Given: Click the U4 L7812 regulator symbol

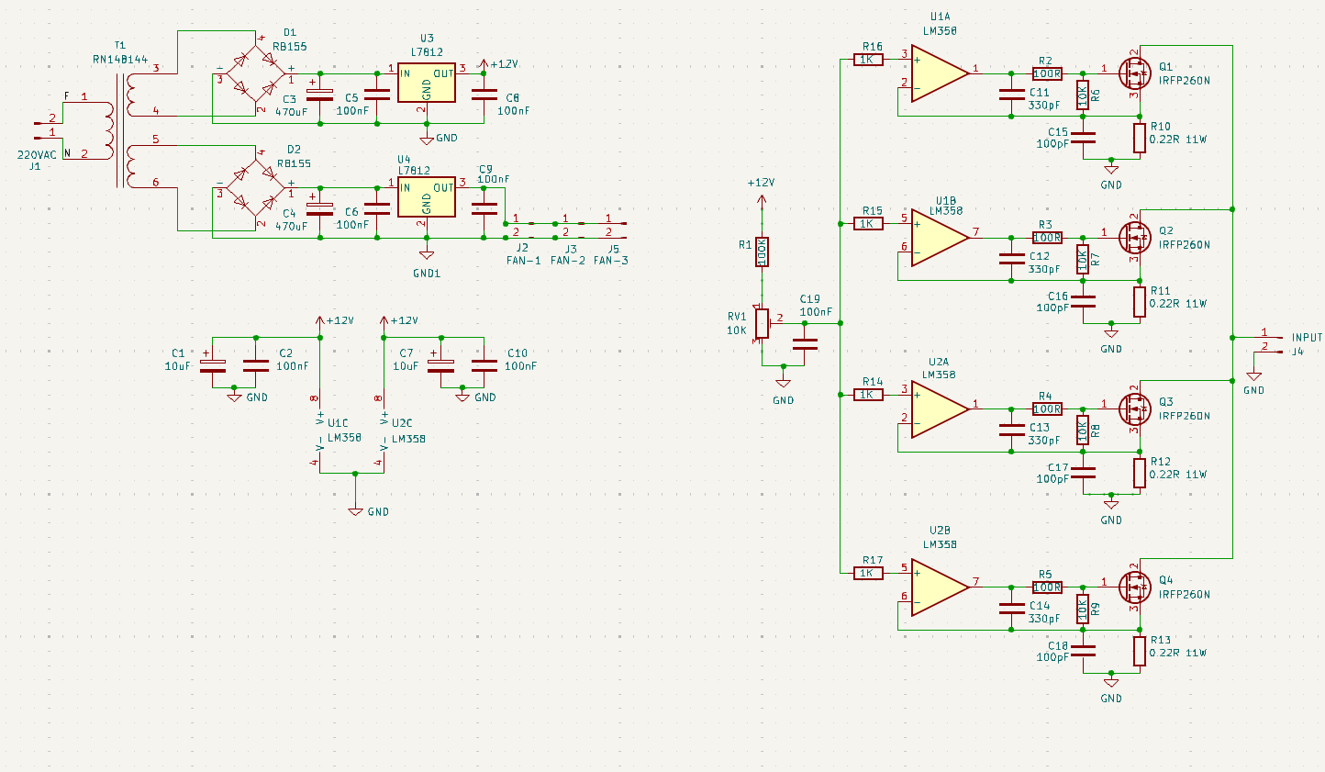Looking at the screenshot, I should click(427, 197).
